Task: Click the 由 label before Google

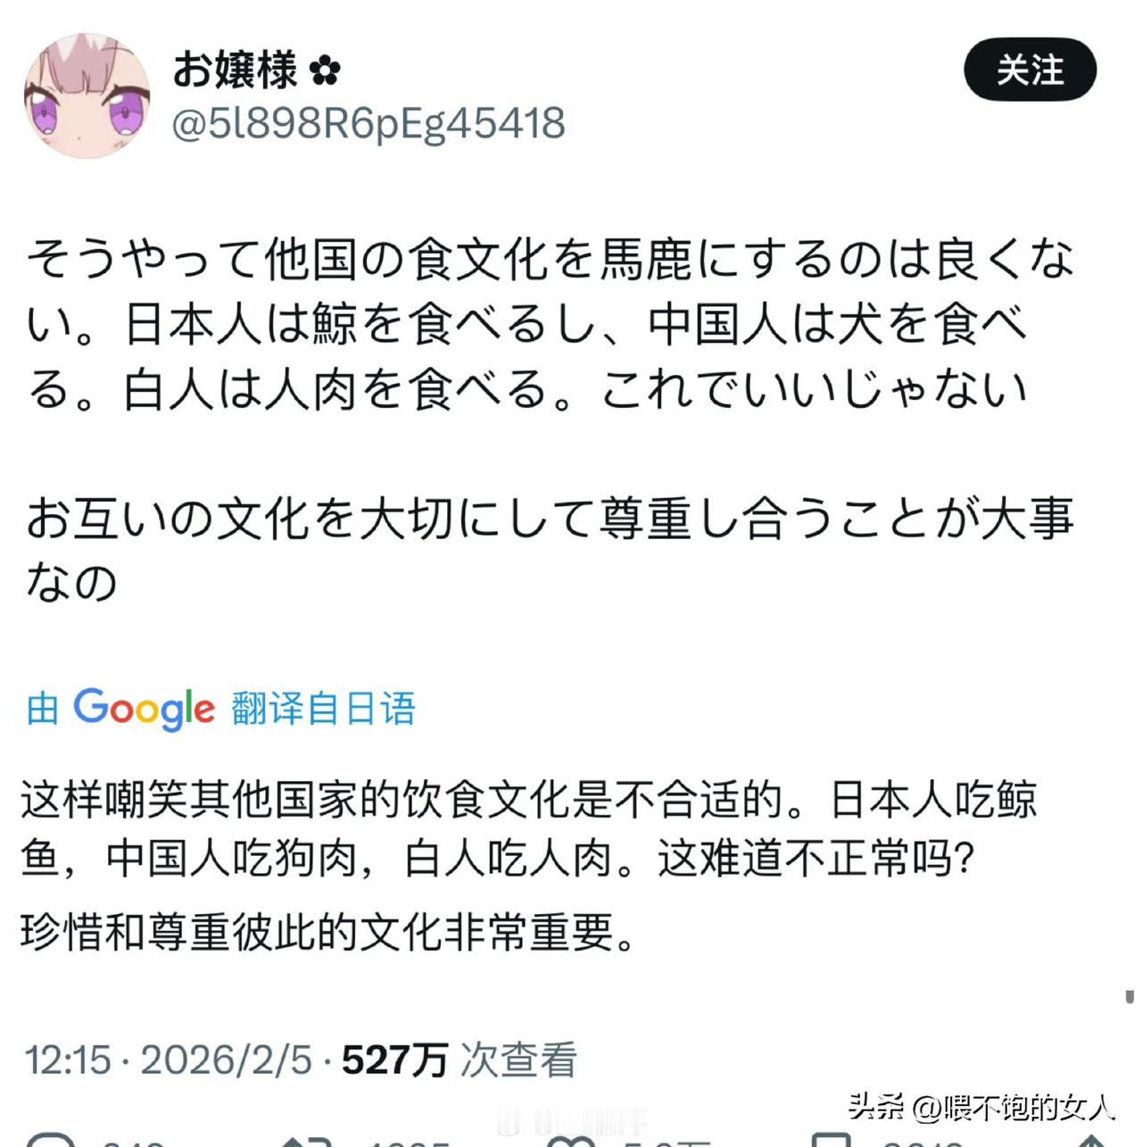Action: pos(43,709)
